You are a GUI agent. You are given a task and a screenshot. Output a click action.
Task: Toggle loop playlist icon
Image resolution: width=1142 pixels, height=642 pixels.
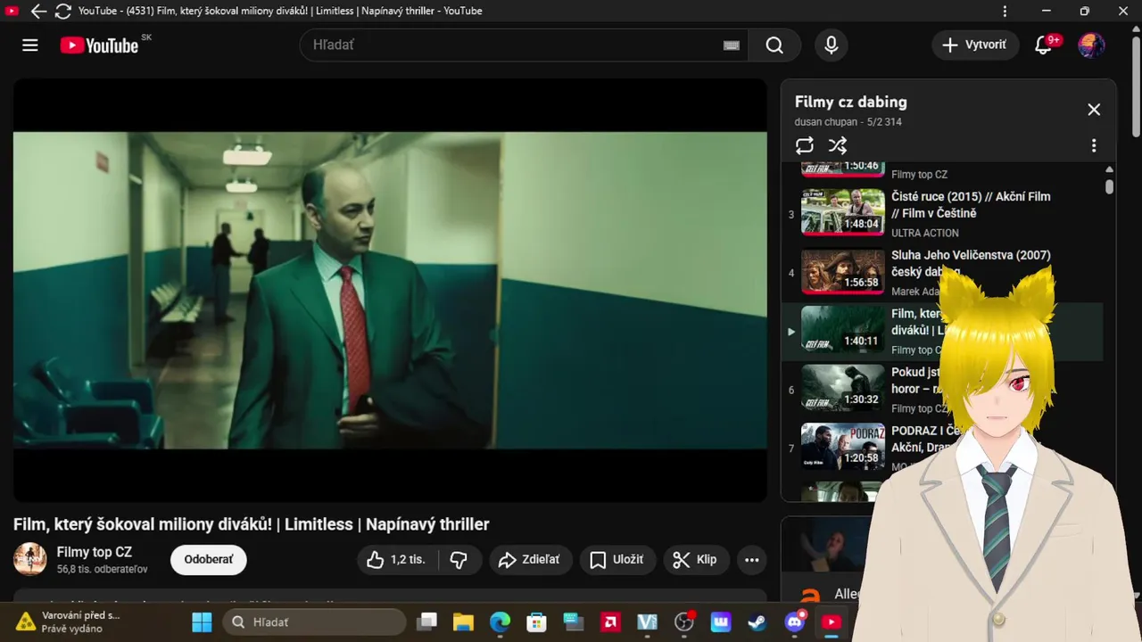[x=805, y=145]
